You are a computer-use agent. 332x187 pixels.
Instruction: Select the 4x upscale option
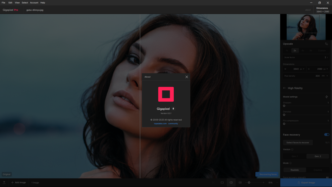tap(303, 50)
